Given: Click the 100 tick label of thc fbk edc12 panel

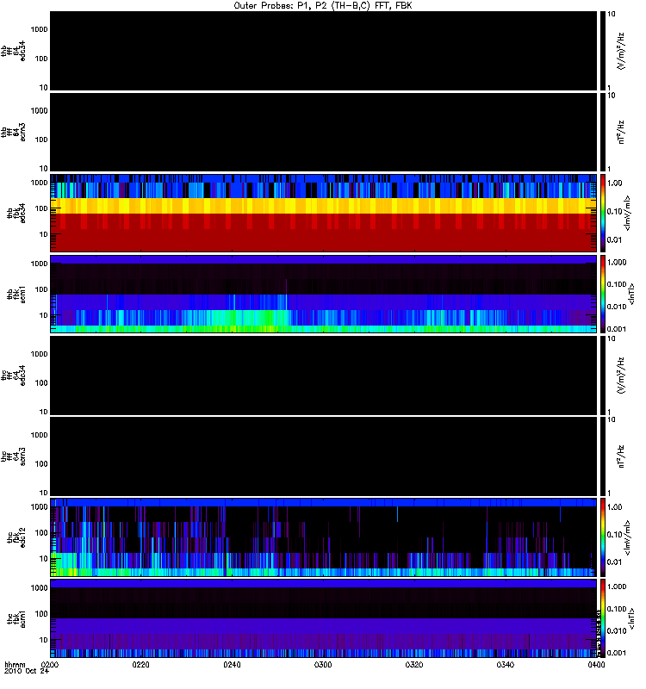Looking at the screenshot, I should [x=40, y=532].
